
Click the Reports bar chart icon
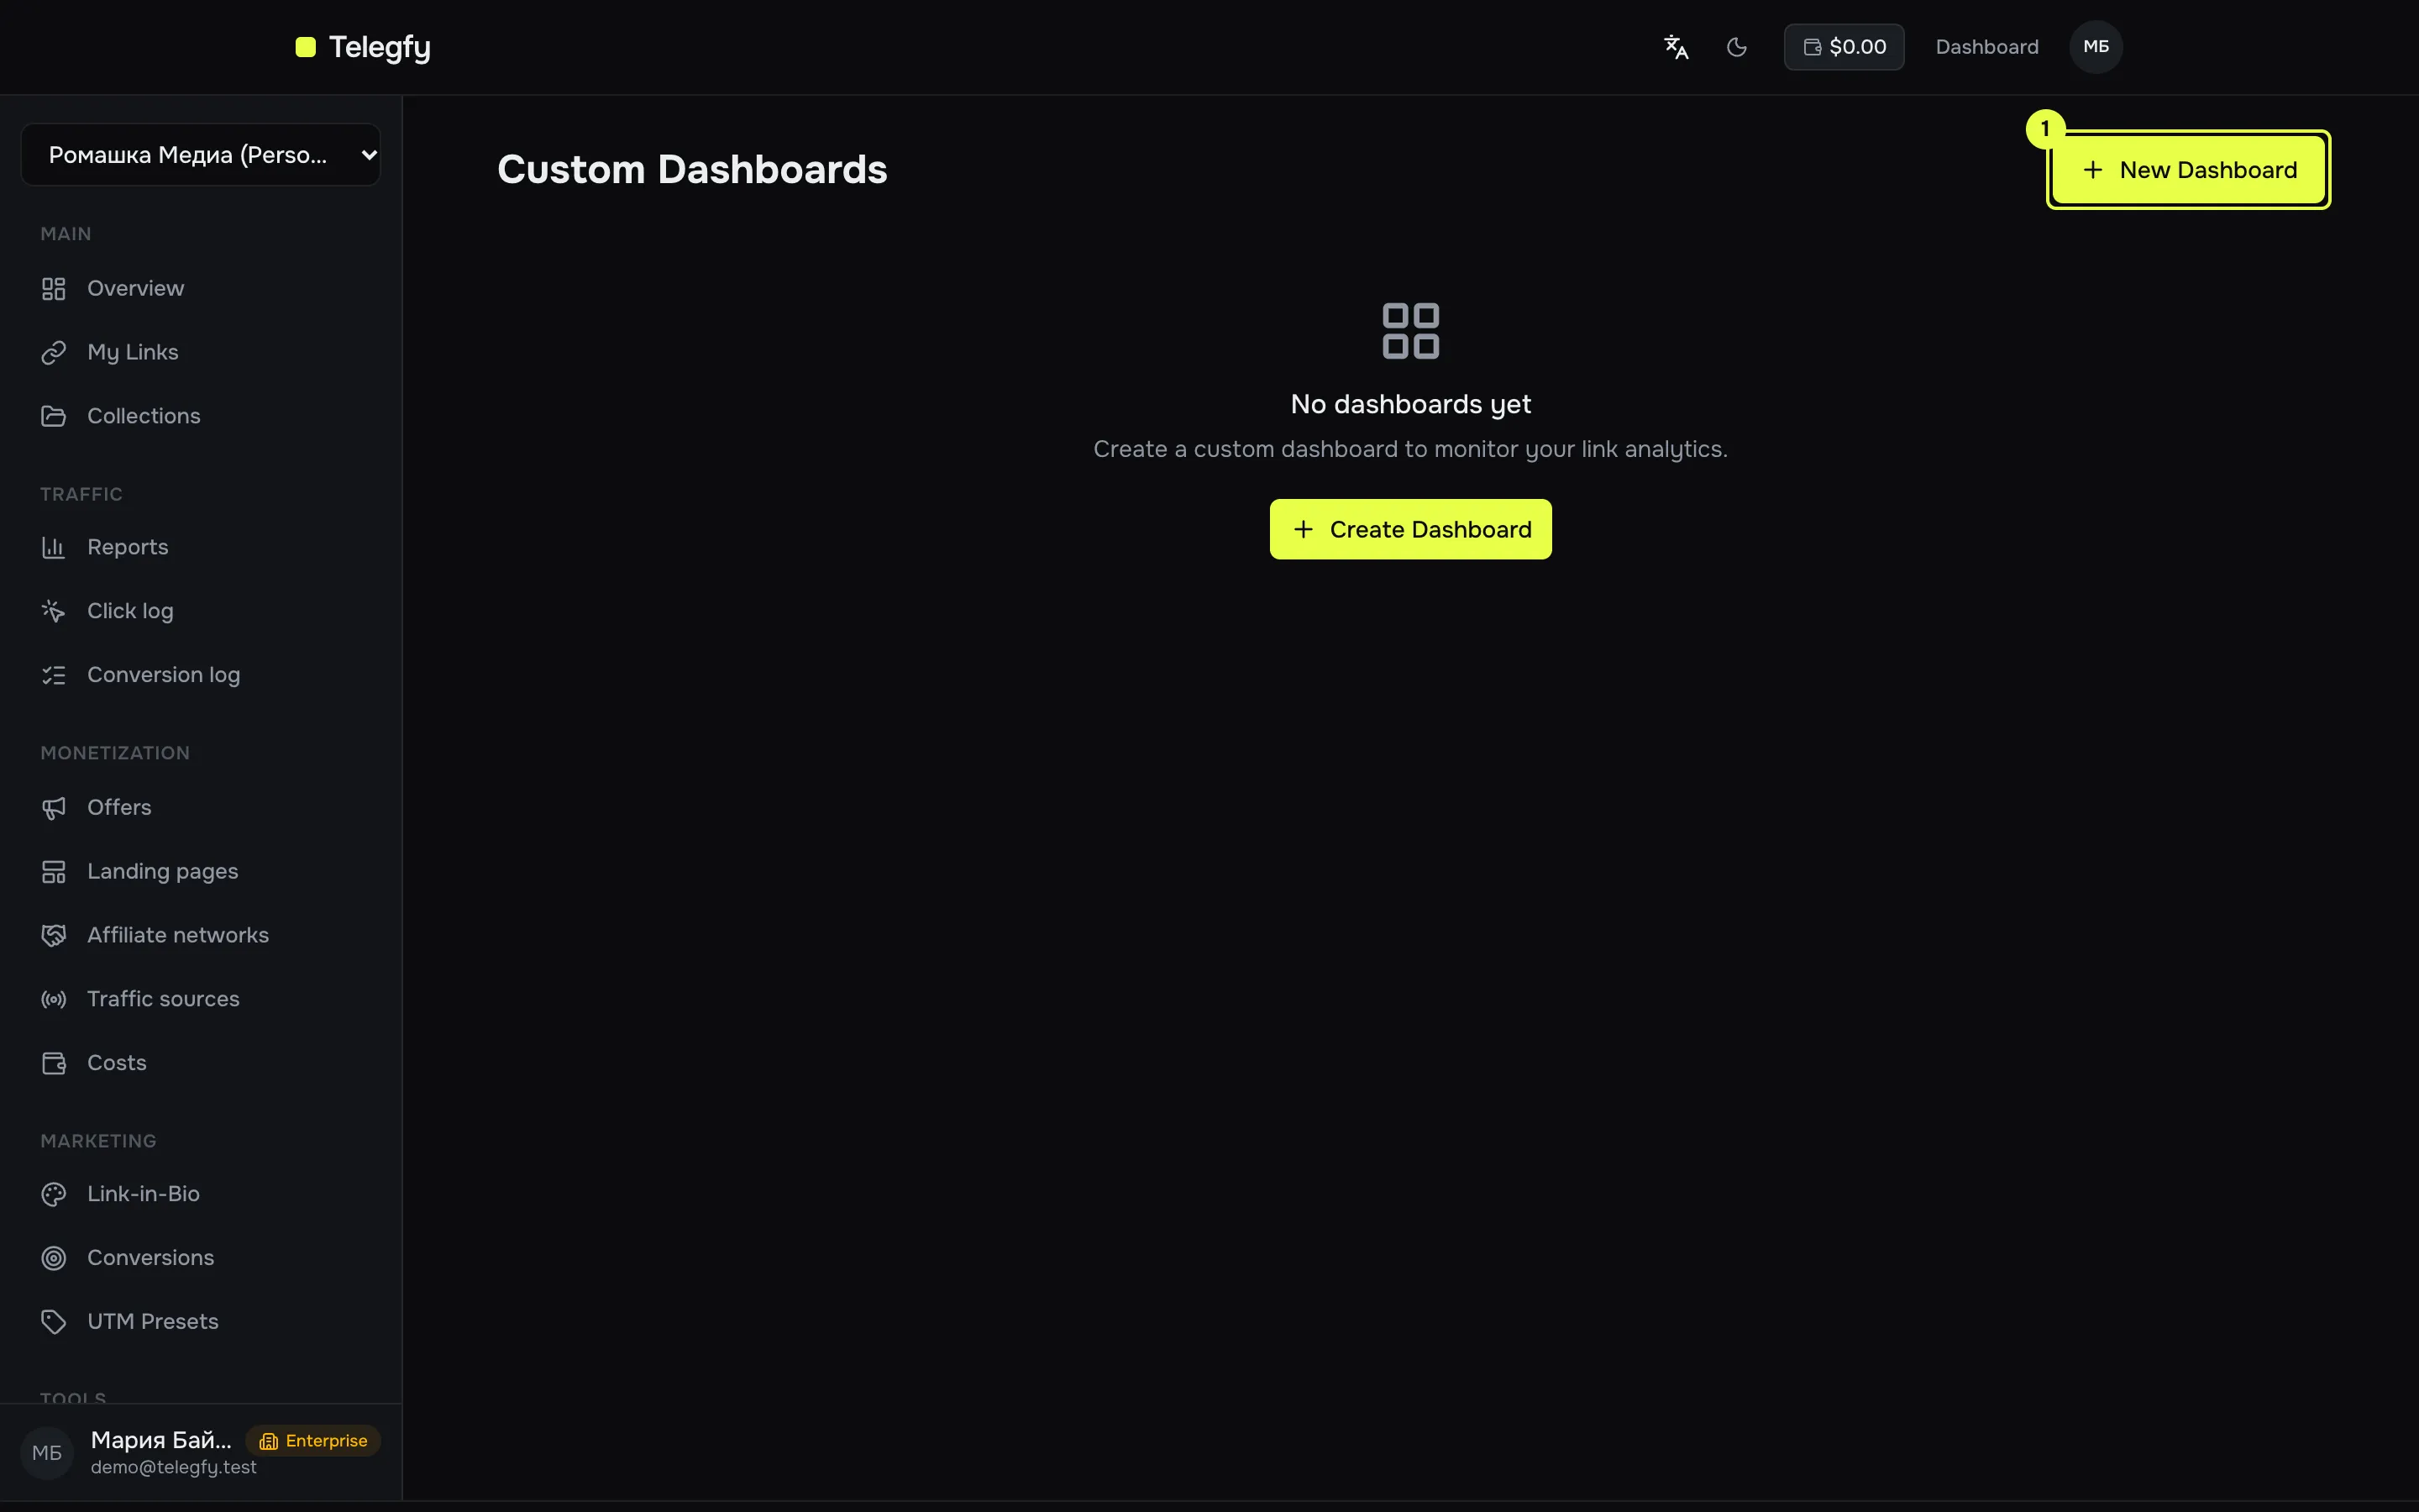coord(54,547)
